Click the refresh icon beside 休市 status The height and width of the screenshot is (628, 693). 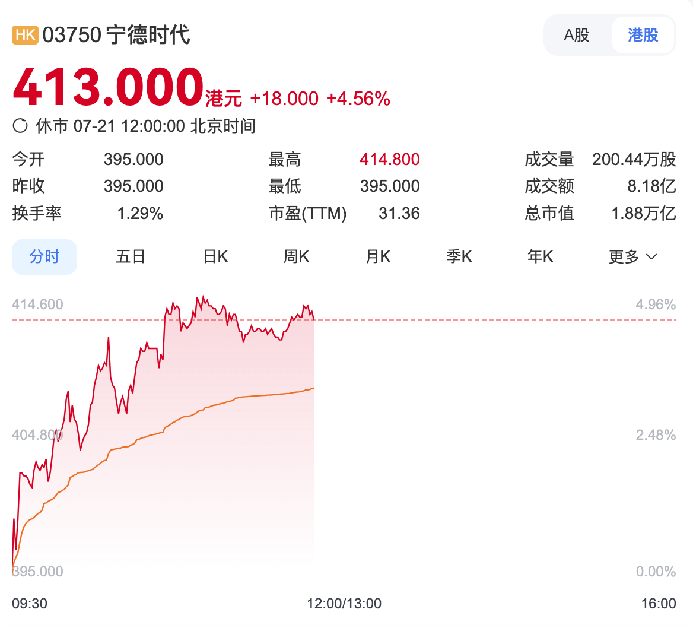(x=20, y=125)
